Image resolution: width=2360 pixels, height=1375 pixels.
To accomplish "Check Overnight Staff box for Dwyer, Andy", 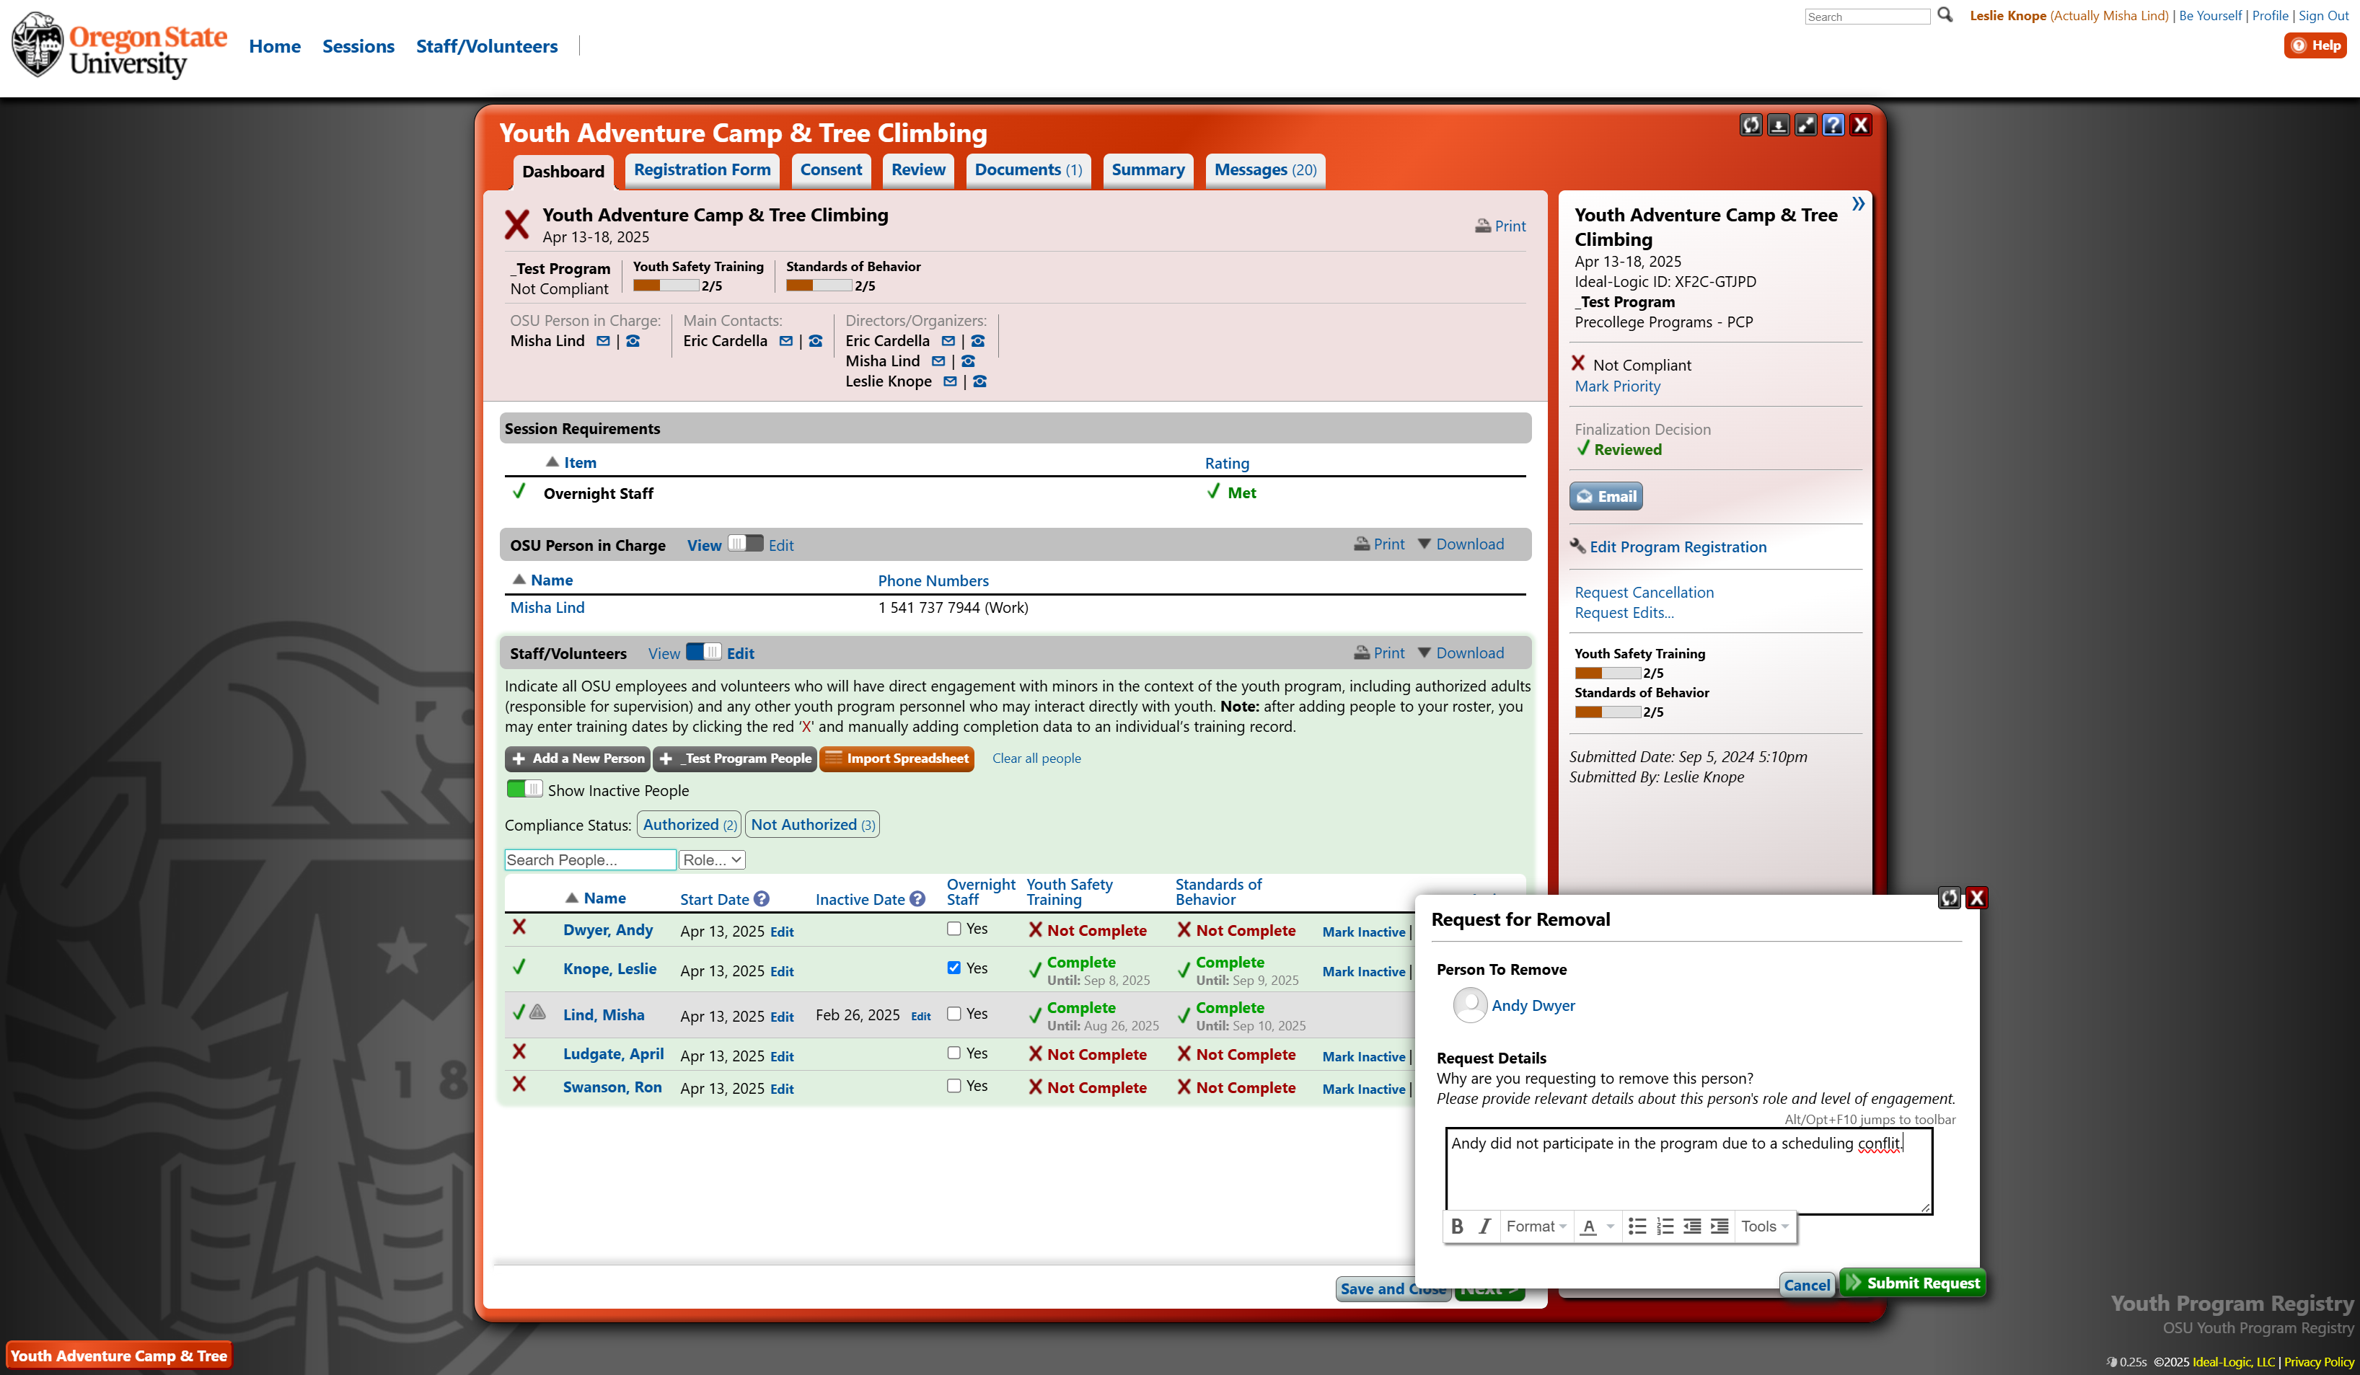I will pos(954,929).
